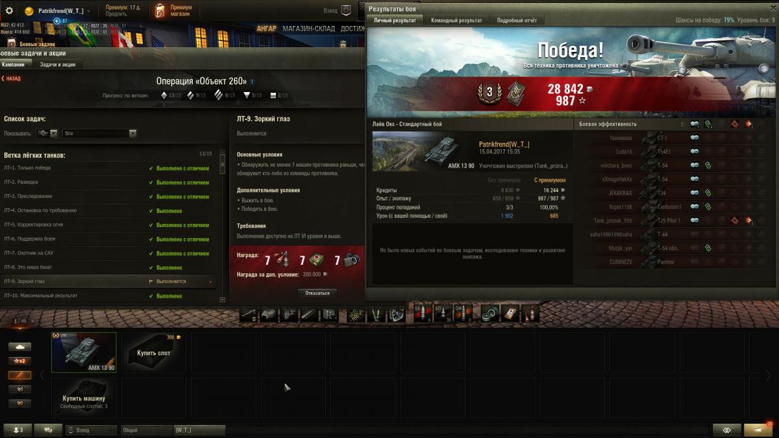Open the БП shell slot
The width and height of the screenshot is (779, 438).
pos(443,314)
